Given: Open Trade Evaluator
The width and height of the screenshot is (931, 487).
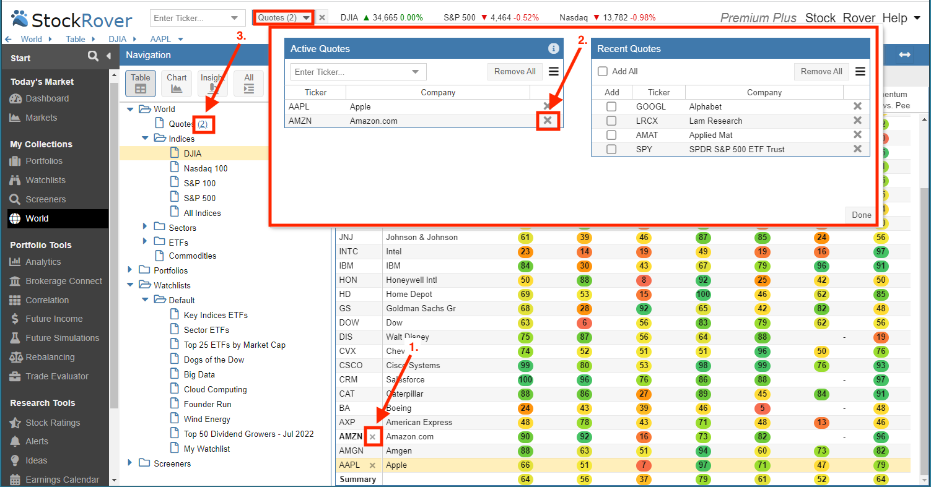Looking at the screenshot, I should pyautogui.click(x=57, y=376).
